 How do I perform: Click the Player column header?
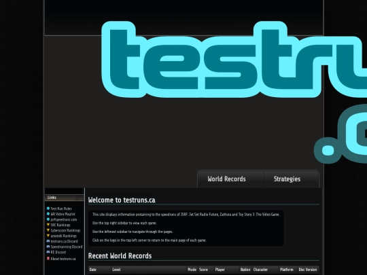pyautogui.click(x=226, y=270)
